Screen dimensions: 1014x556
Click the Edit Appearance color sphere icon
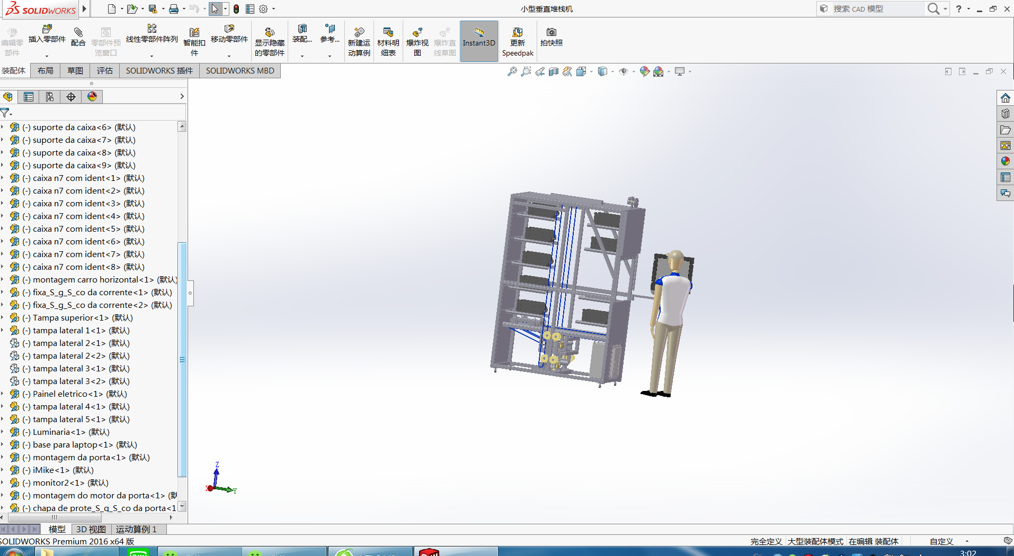click(x=644, y=71)
